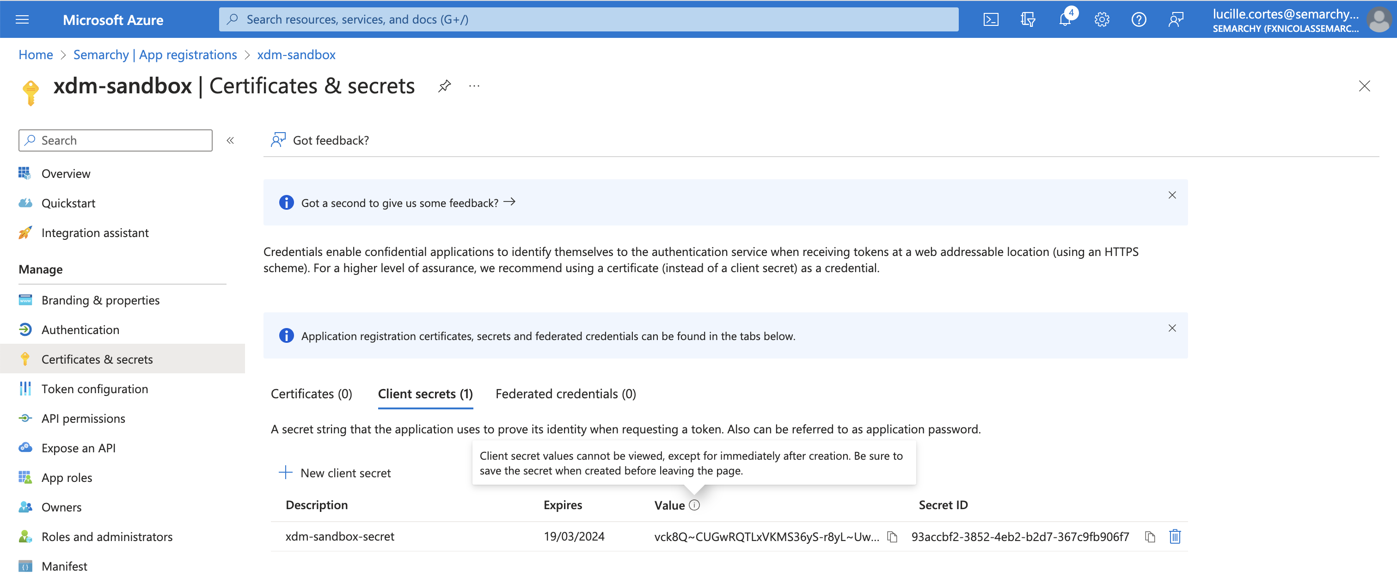Image resolution: width=1397 pixels, height=584 pixels.
Task: Click the sidebar Search field
Action: (x=116, y=140)
